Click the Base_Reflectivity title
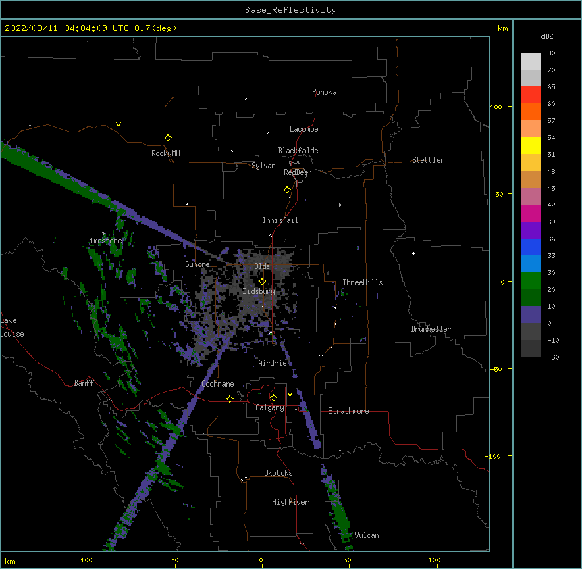The image size is (582, 569). [x=291, y=10]
